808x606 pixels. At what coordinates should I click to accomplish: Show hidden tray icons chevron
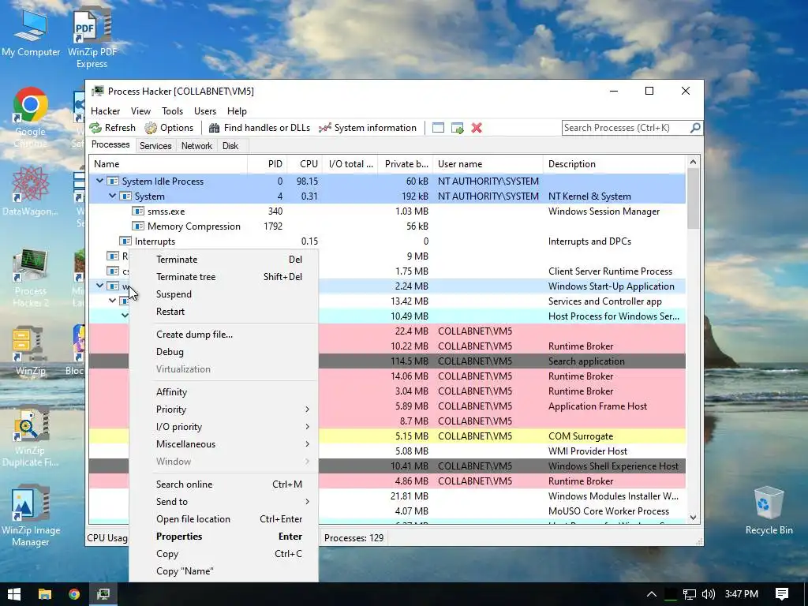651,594
